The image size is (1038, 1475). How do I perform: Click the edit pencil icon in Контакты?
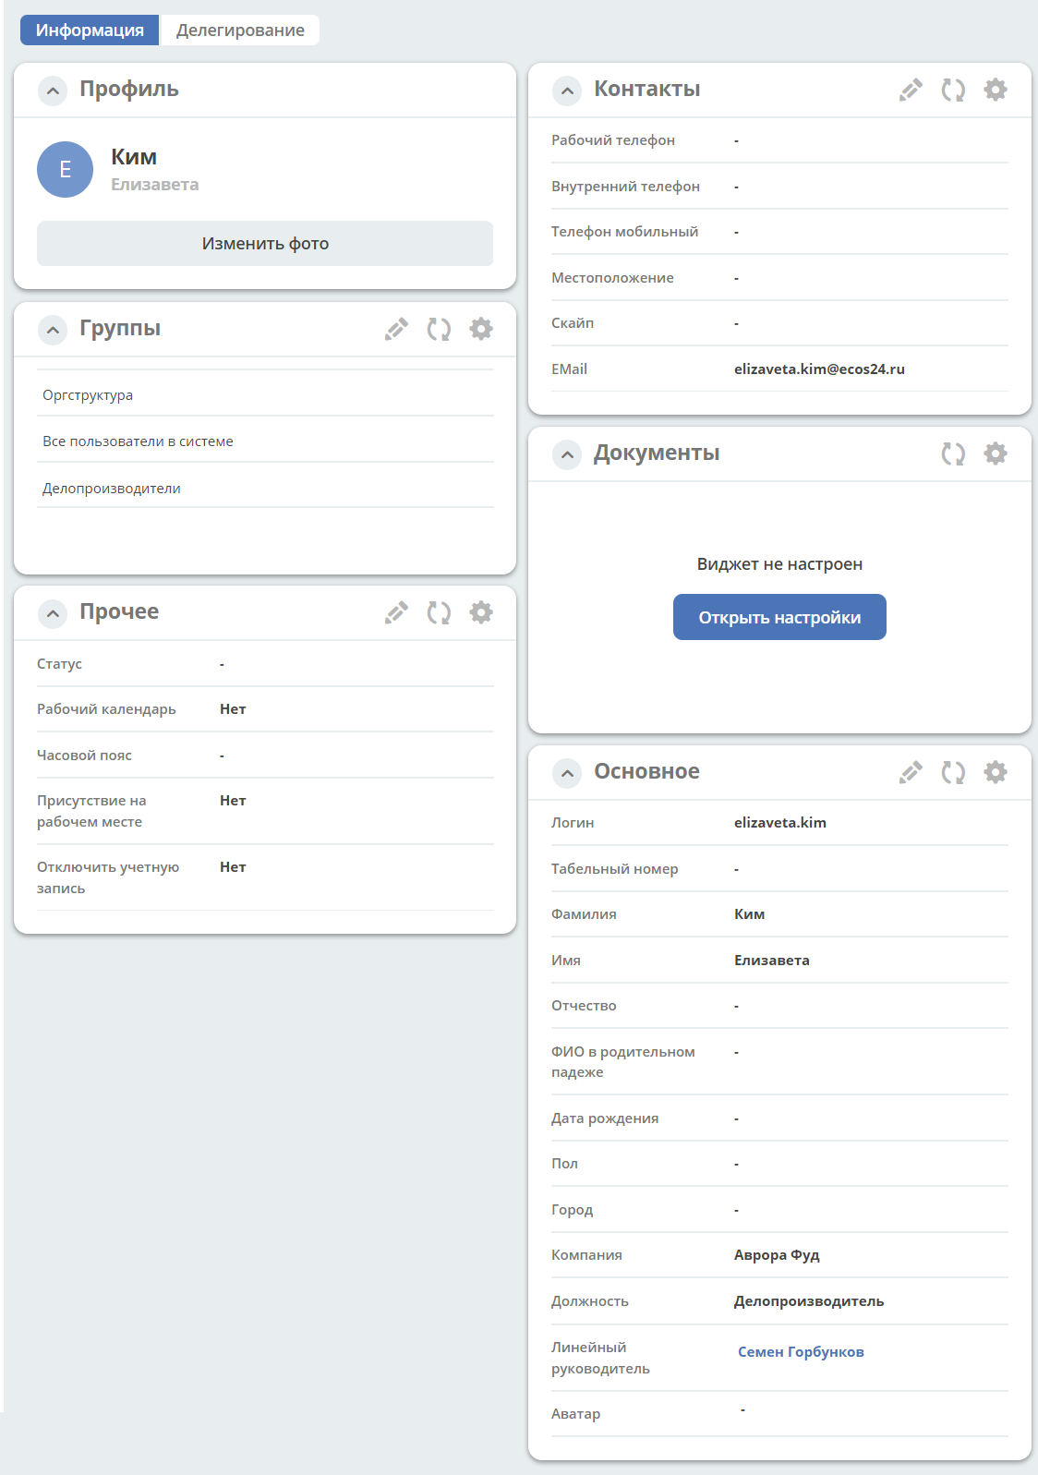(911, 90)
